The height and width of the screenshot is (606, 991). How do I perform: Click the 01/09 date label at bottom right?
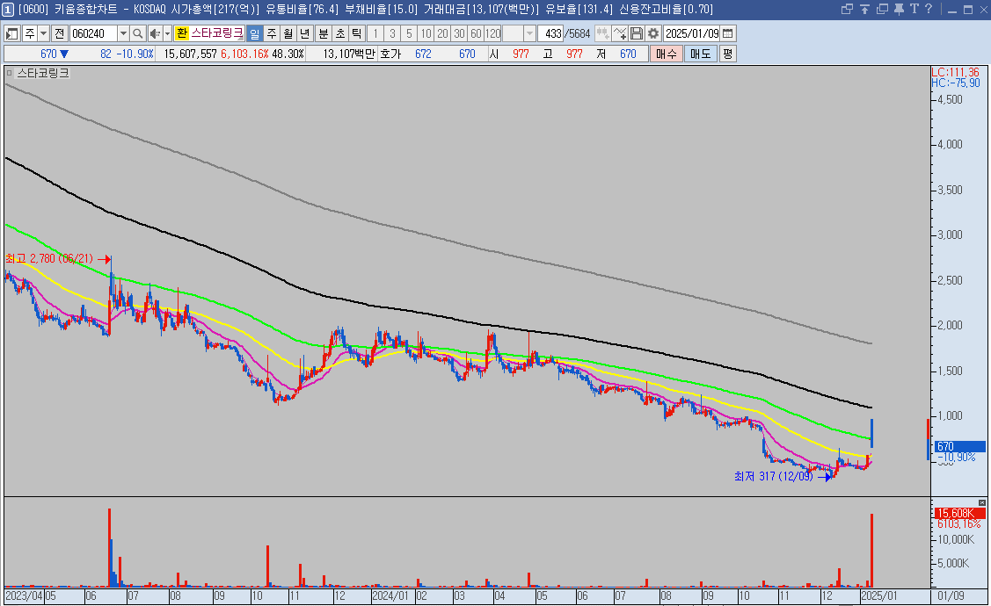point(951,595)
